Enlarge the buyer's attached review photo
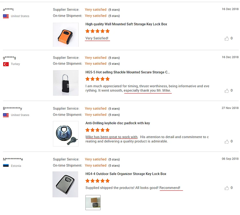Image resolution: width=240 pixels, height=215 pixels. 93,203
